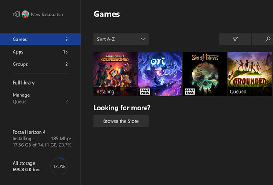The width and height of the screenshot is (273, 185).
Task: Click the Sort A-Z dropdown chevron arrow
Action: (143, 39)
